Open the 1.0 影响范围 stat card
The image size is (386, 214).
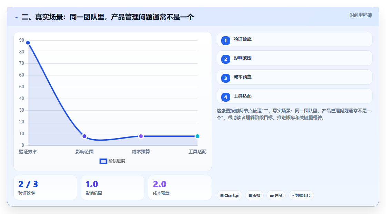112,187
